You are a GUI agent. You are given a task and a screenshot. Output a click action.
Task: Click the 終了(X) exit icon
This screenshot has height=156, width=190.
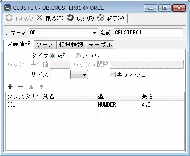(x=101, y=18)
